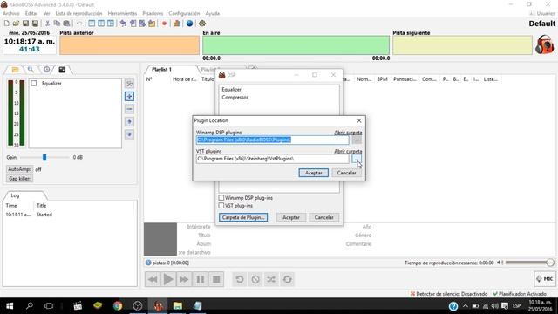Open the Editar menu
The image size is (558, 314).
[31, 13]
